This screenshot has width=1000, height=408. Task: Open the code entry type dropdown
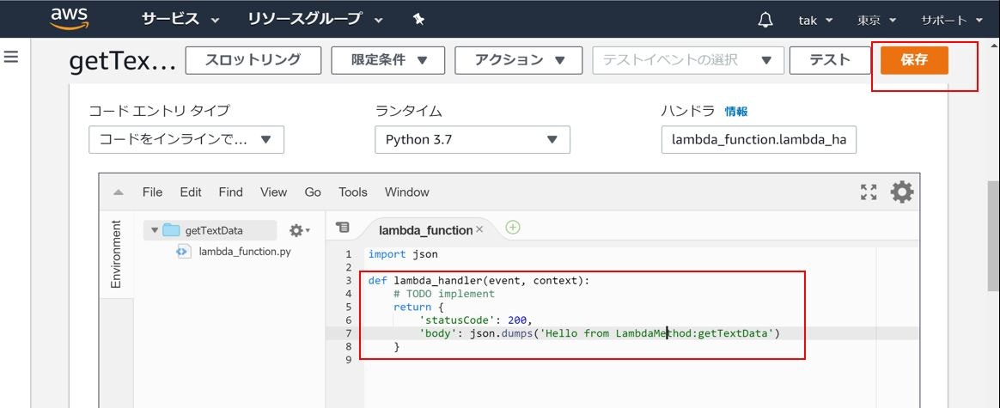pyautogui.click(x=186, y=139)
